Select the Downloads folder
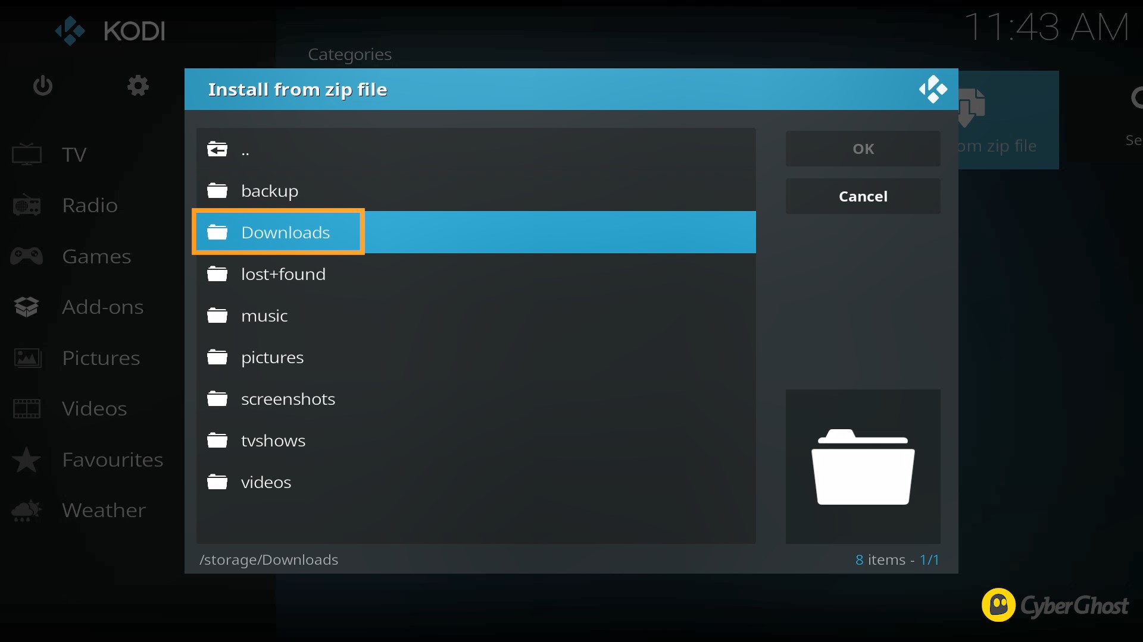This screenshot has width=1143, height=642. [x=285, y=232]
